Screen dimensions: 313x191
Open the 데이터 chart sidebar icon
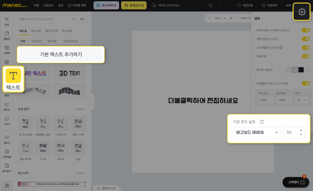(x=7, y=106)
